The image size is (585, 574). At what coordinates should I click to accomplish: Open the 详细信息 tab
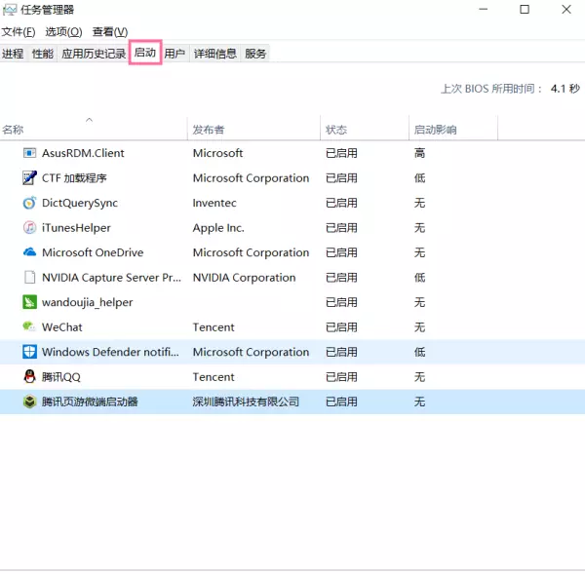tap(215, 54)
